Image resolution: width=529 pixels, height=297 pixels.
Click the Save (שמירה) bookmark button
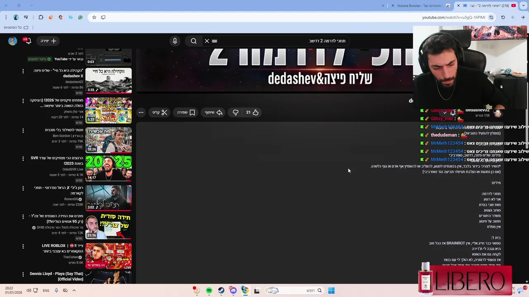tap(186, 112)
